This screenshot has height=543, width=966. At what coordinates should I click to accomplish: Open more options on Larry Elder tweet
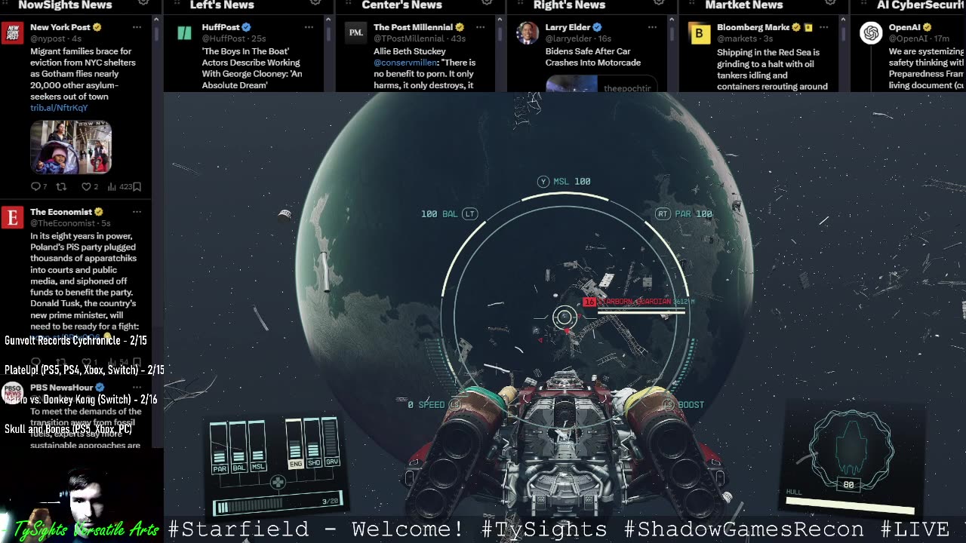(652, 27)
